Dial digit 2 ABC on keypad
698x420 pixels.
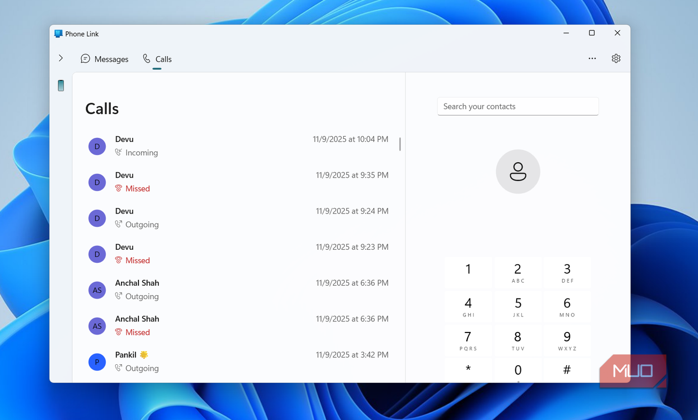[x=518, y=272]
